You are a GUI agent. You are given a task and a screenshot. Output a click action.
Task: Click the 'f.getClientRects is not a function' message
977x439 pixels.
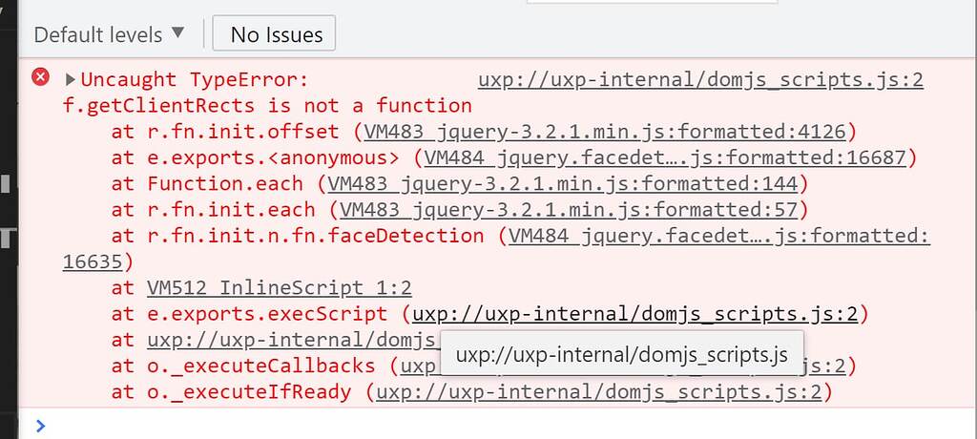(x=267, y=106)
